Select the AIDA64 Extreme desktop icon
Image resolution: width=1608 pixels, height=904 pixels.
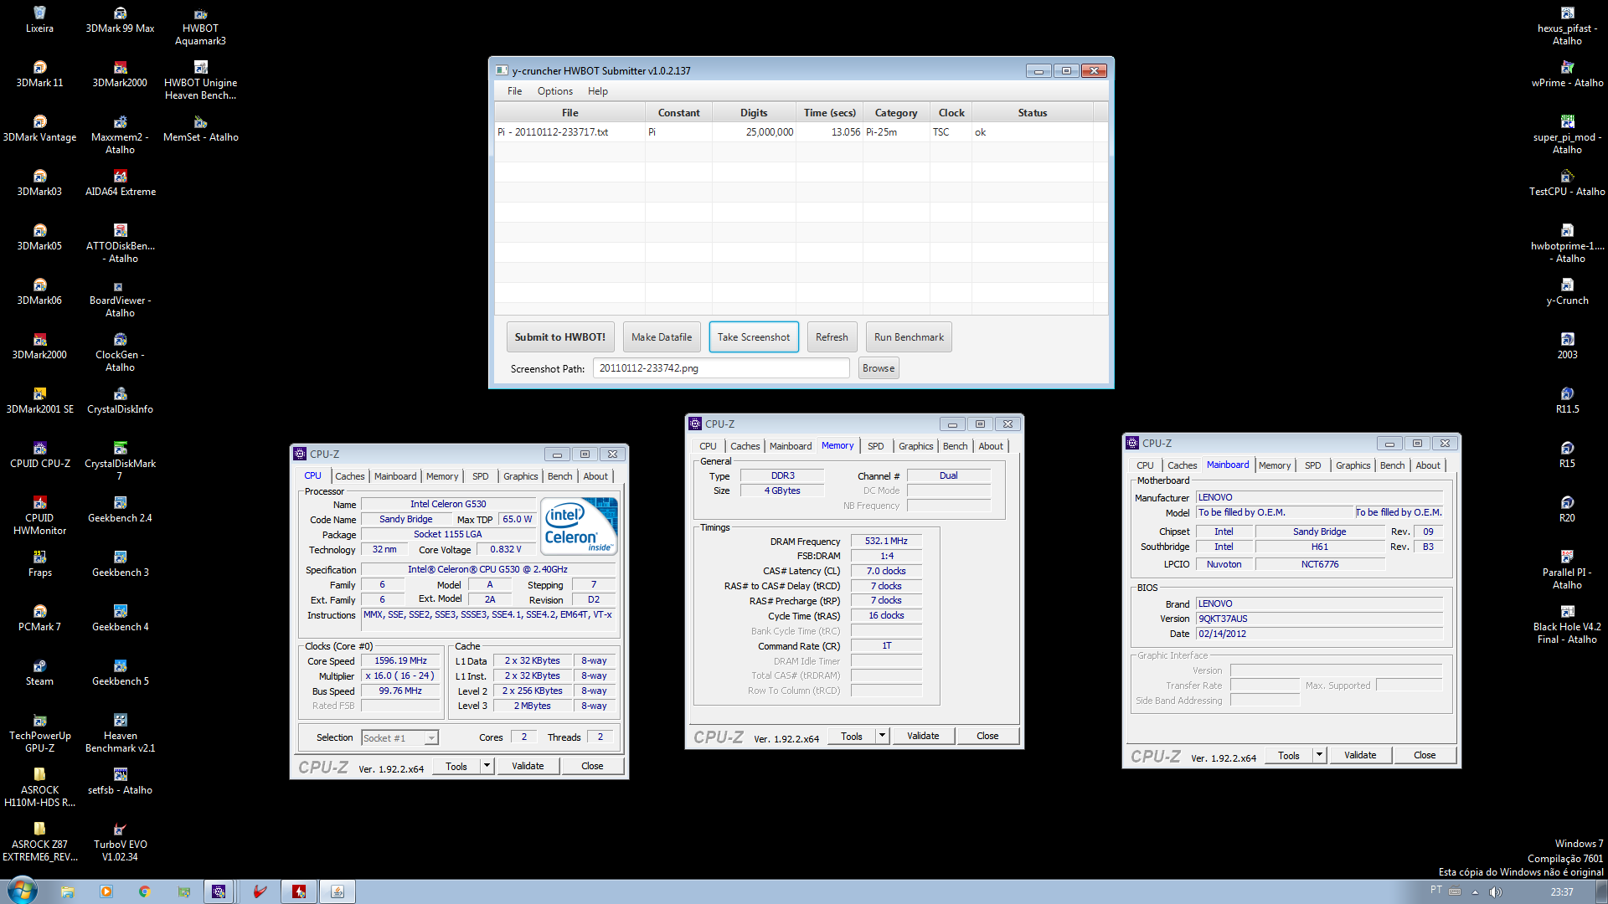coord(120,183)
